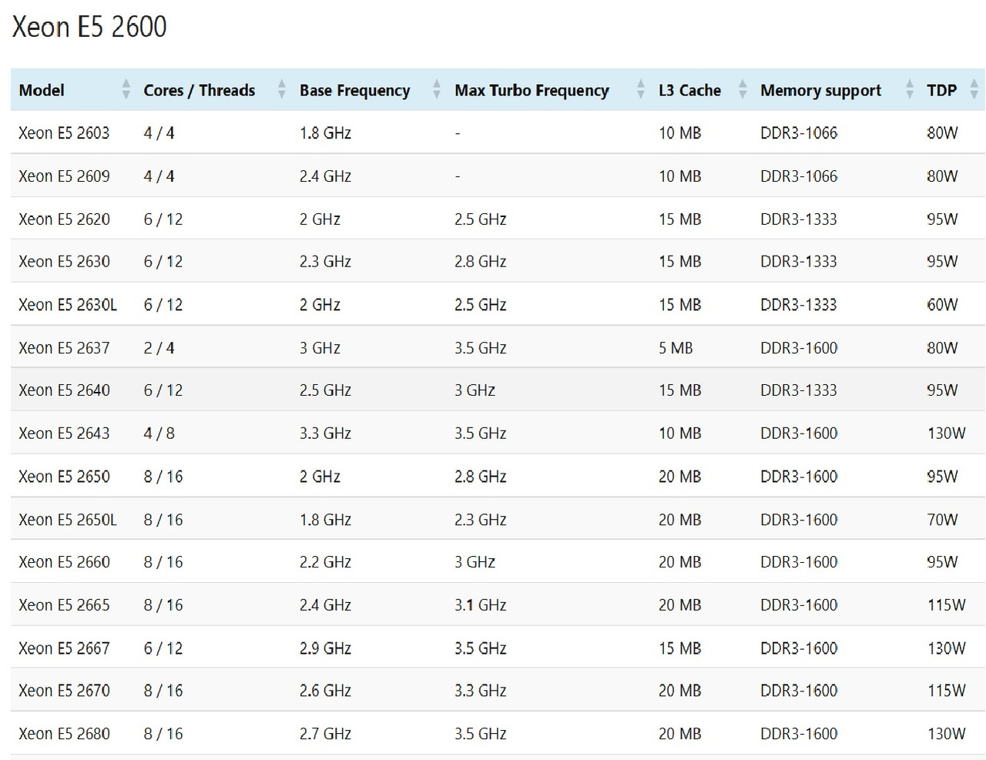Click the Base Frequency header label
Screen dimensions: 986x760
pos(354,91)
